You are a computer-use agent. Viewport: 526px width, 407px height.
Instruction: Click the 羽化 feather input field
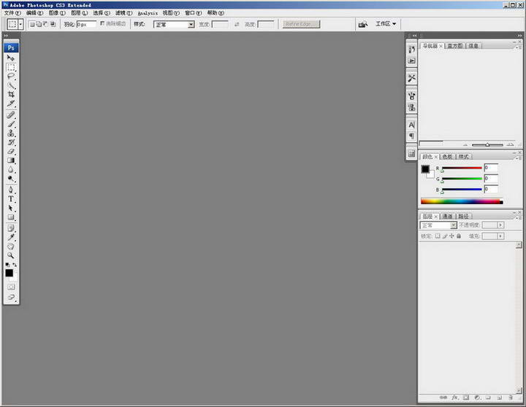(x=86, y=24)
